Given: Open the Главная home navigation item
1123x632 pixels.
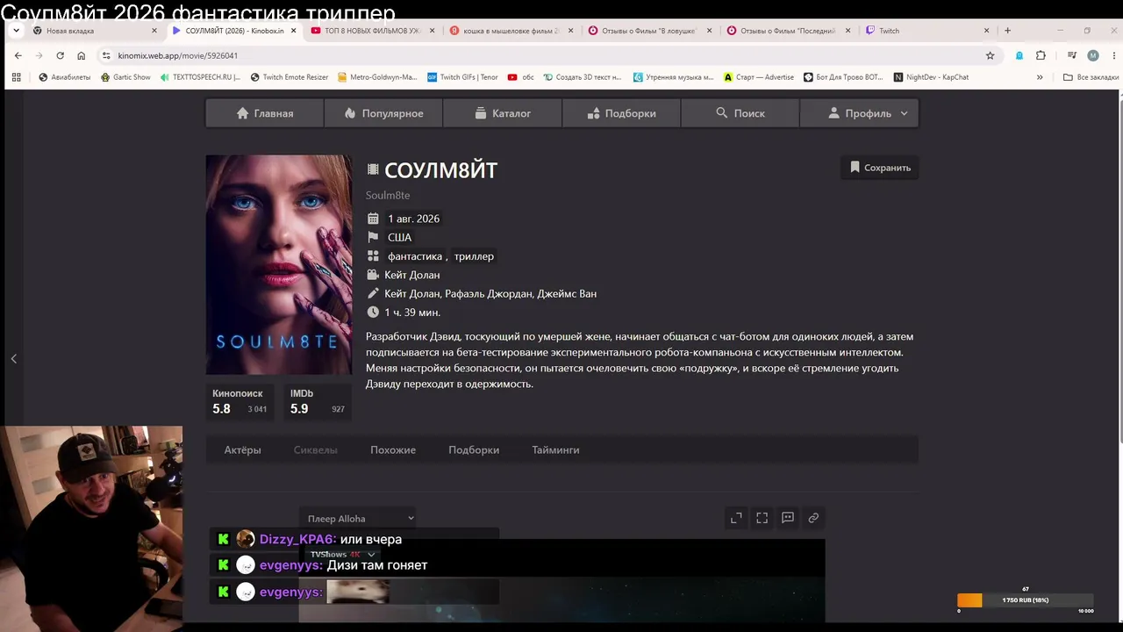Looking at the screenshot, I should 265,113.
